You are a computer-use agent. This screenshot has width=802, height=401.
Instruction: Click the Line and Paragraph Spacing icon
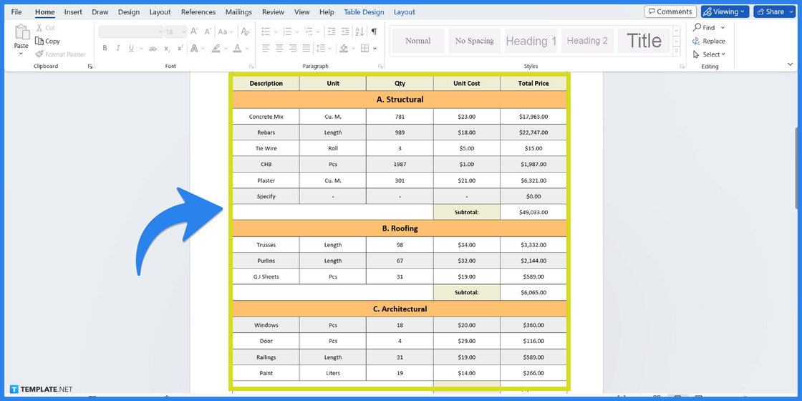pyautogui.click(x=321, y=48)
